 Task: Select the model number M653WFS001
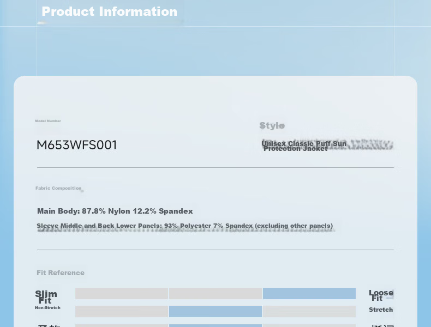coord(77,145)
